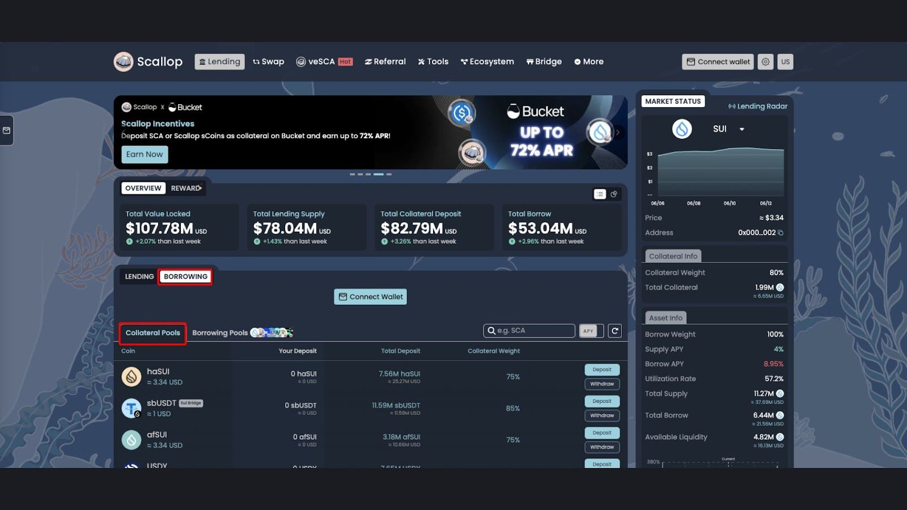Screen dimensions: 907x510
Task: Click the SUI price chart
Action: tap(720, 173)
